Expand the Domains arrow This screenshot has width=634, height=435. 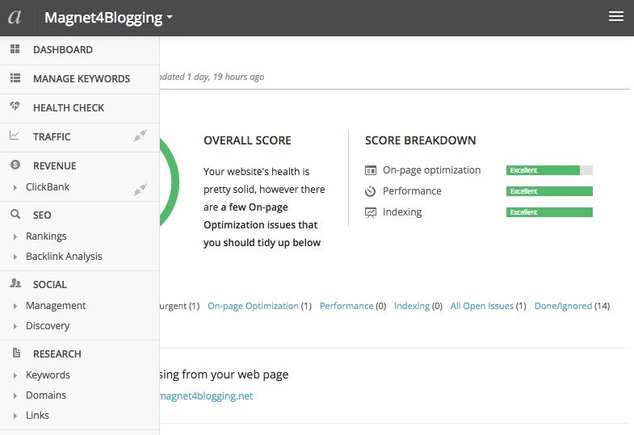[x=15, y=395]
